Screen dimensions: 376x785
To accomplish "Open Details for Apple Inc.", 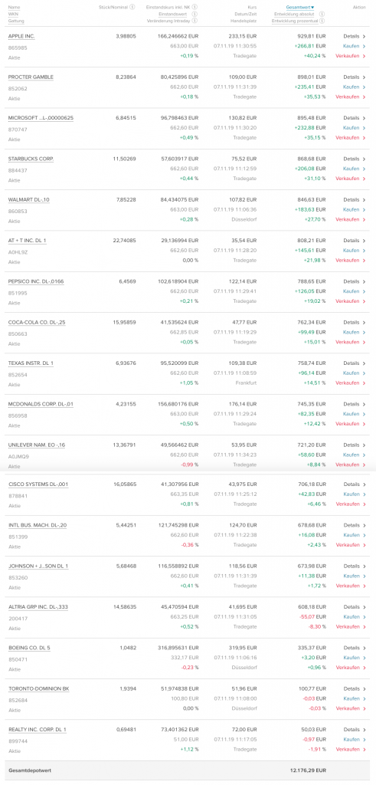I will 354,36.
